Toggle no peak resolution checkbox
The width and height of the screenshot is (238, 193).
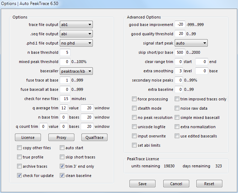134,118
